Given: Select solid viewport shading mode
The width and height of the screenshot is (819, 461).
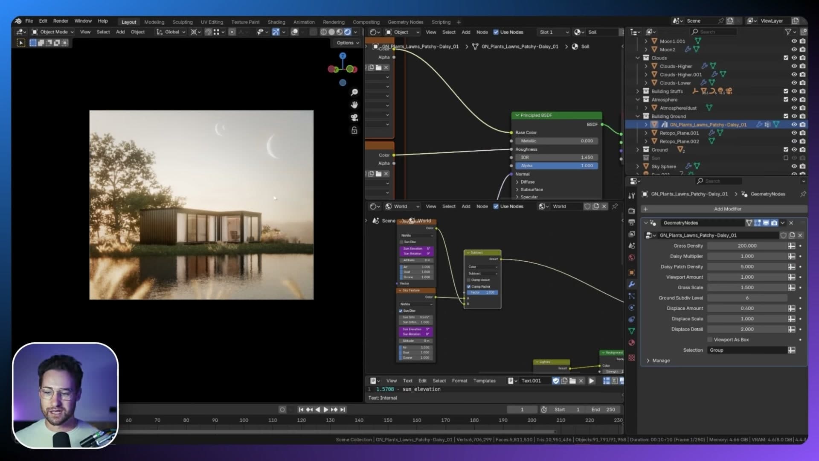Looking at the screenshot, I should click(x=331, y=32).
